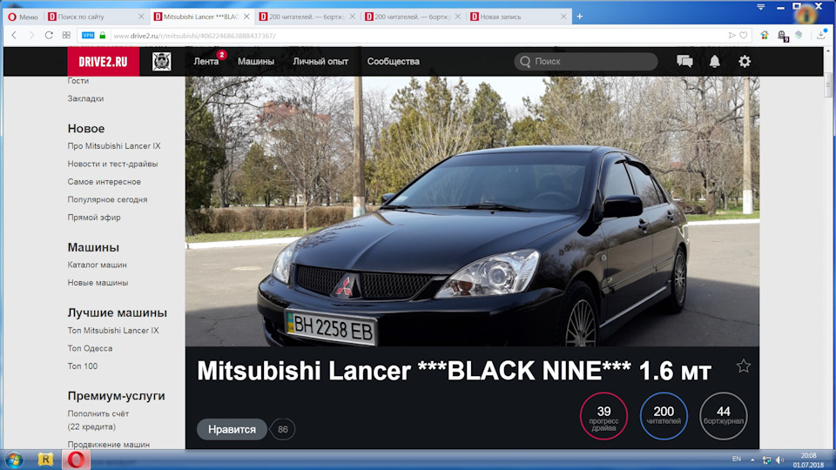Add page to bookmarks heart icon

pyautogui.click(x=743, y=35)
